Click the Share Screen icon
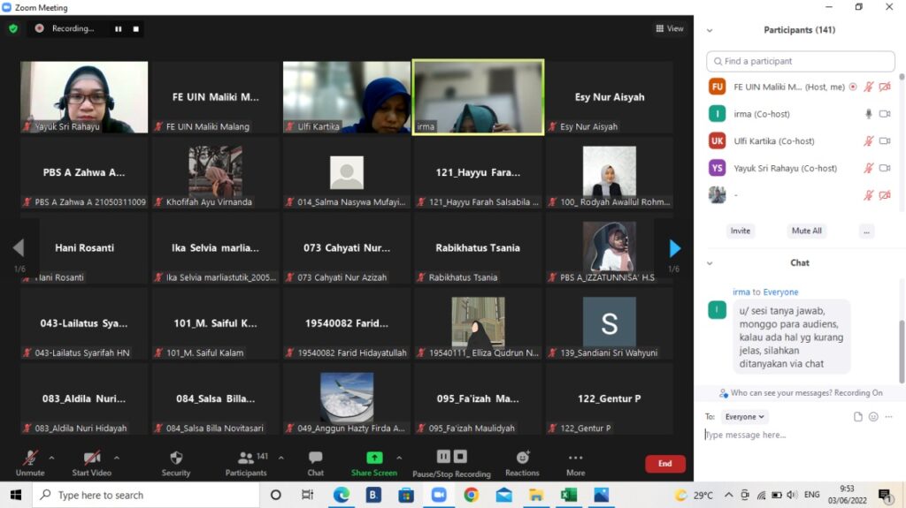 pos(374,458)
